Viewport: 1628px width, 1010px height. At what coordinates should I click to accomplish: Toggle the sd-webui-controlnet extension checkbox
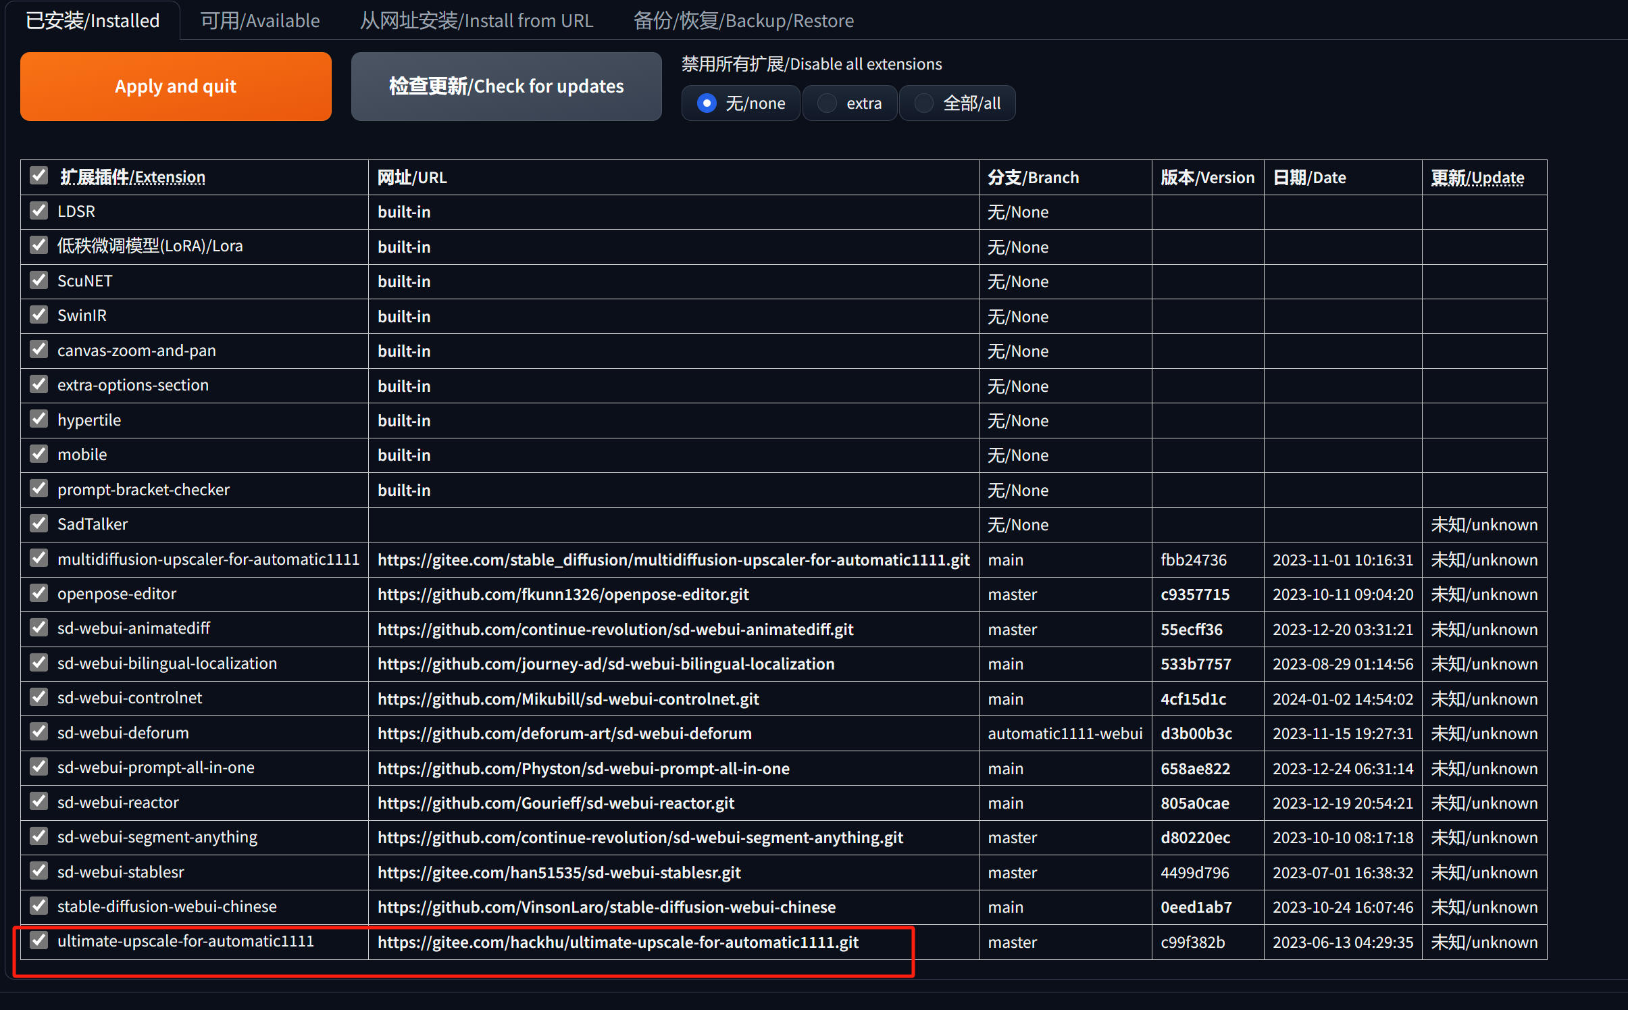click(39, 697)
